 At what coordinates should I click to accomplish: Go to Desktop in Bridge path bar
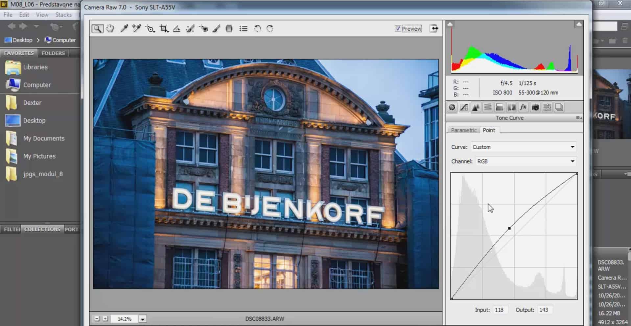tap(19, 40)
